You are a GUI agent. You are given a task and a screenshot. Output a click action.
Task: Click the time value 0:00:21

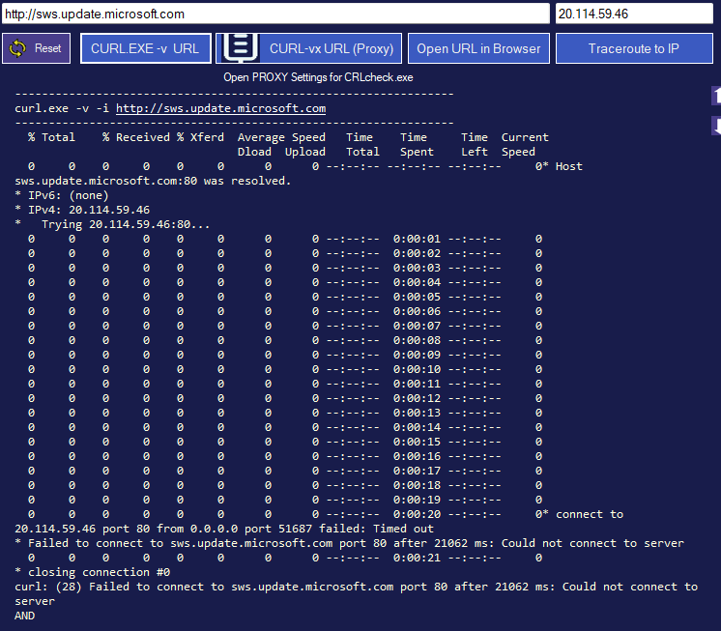417,558
